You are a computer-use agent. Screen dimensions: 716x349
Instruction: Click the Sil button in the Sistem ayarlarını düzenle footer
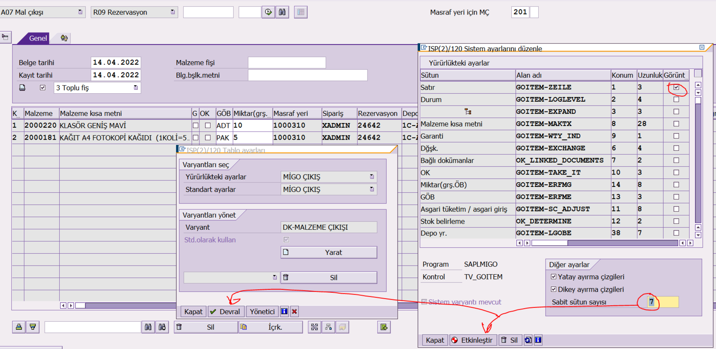[510, 340]
